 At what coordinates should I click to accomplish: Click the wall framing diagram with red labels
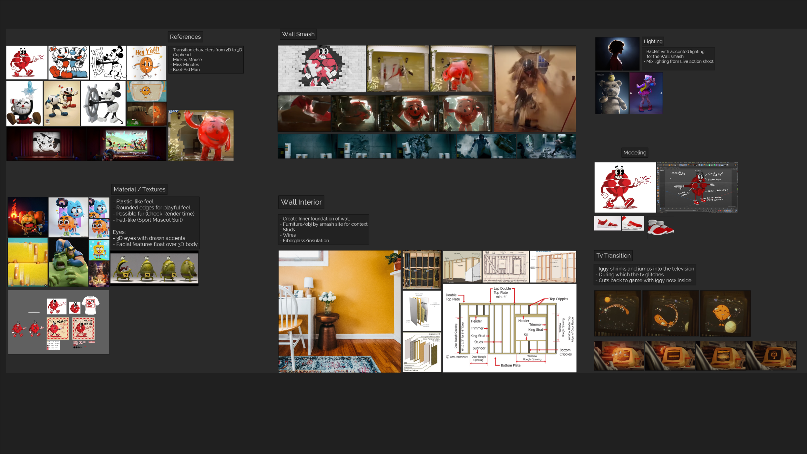(509, 328)
